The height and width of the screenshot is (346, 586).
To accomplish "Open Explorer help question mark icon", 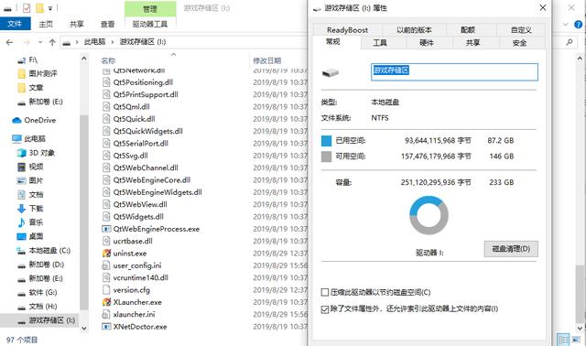I will [578, 25].
